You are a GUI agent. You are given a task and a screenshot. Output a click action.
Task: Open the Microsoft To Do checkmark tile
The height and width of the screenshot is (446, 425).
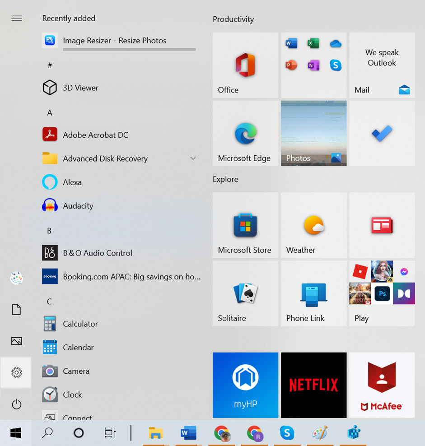click(x=382, y=133)
